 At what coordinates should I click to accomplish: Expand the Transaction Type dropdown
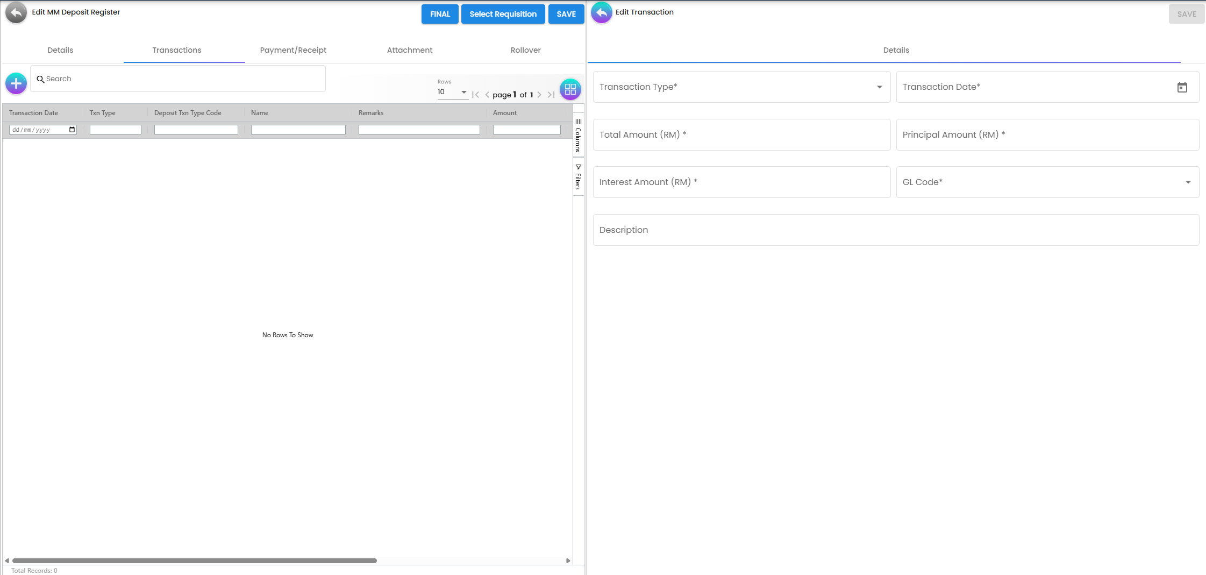click(880, 87)
